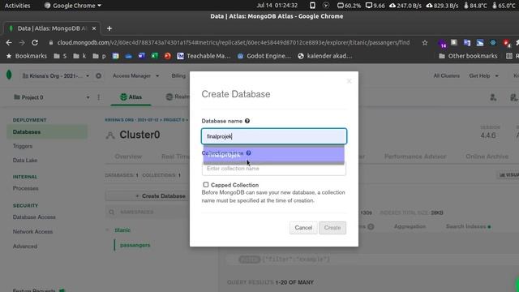
Task: Open the bookmark folder labeled p
Action: pyautogui.click(x=99, y=56)
